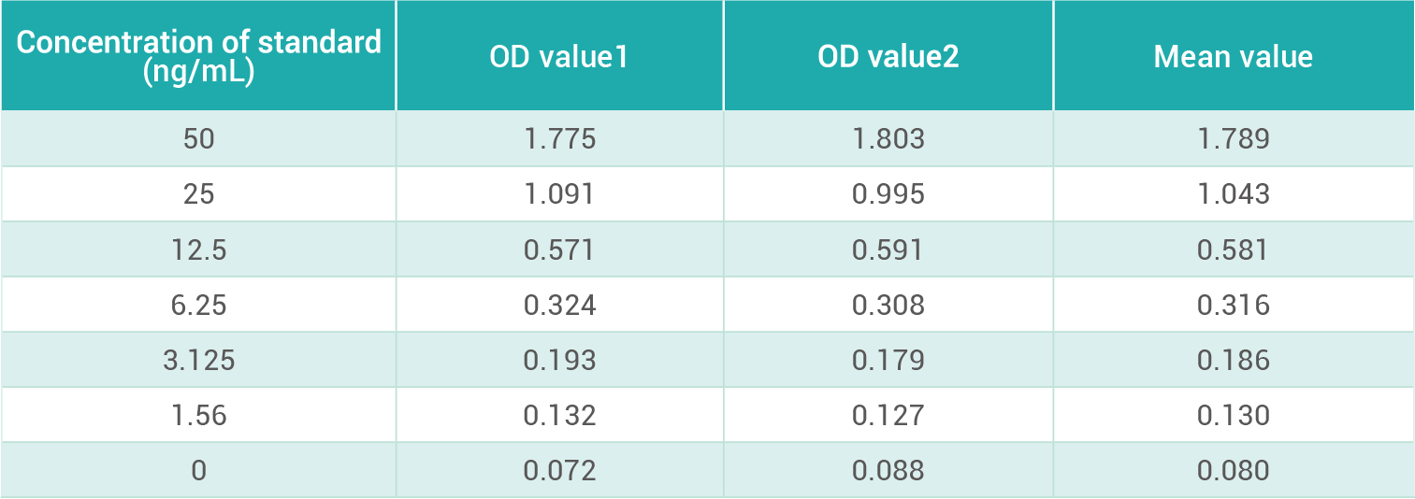The height and width of the screenshot is (499, 1415).
Task: Click the 25 concentration cell
Action: tap(198, 194)
